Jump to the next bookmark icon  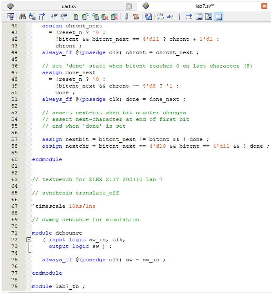tap(85, 17)
